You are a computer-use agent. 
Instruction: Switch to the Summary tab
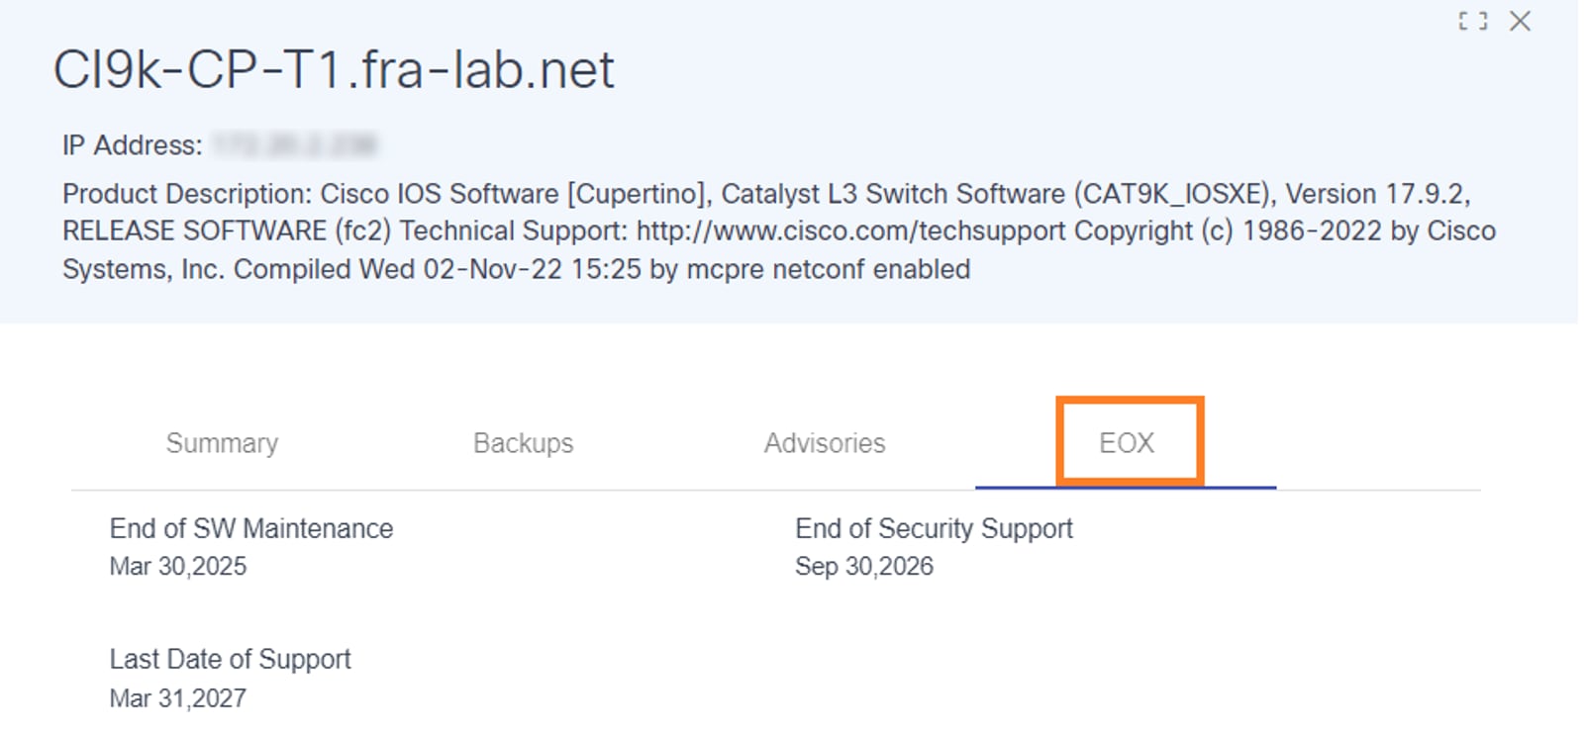[x=222, y=443]
